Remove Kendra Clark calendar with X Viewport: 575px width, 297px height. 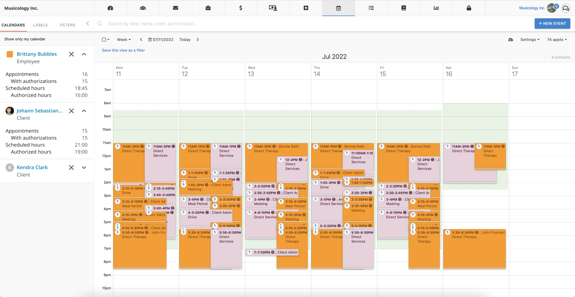pyautogui.click(x=72, y=168)
